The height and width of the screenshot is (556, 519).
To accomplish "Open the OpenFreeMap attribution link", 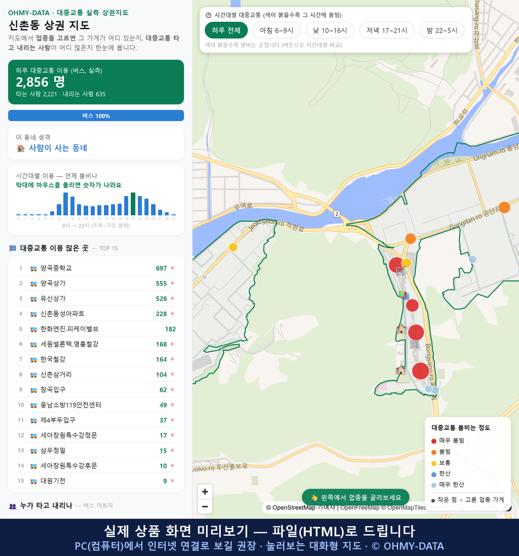I will [360, 507].
